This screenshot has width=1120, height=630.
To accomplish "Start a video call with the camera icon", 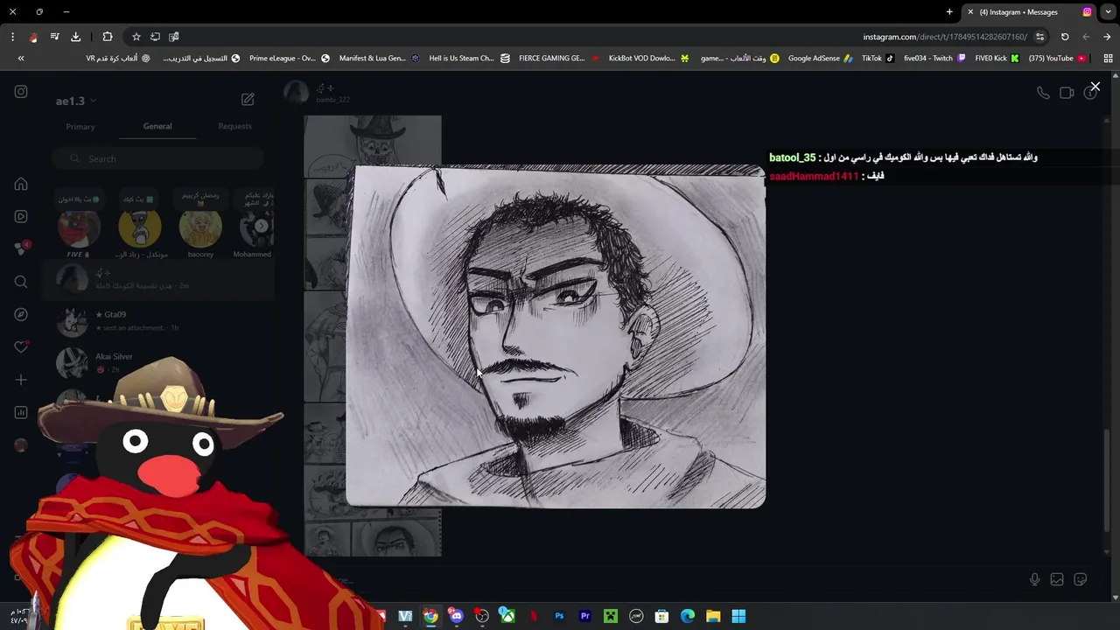I will point(1067,93).
